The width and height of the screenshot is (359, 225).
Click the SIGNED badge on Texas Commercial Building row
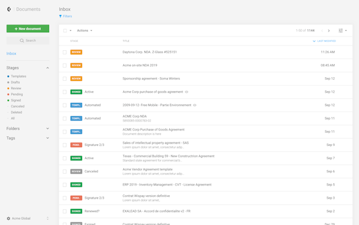[76, 158]
